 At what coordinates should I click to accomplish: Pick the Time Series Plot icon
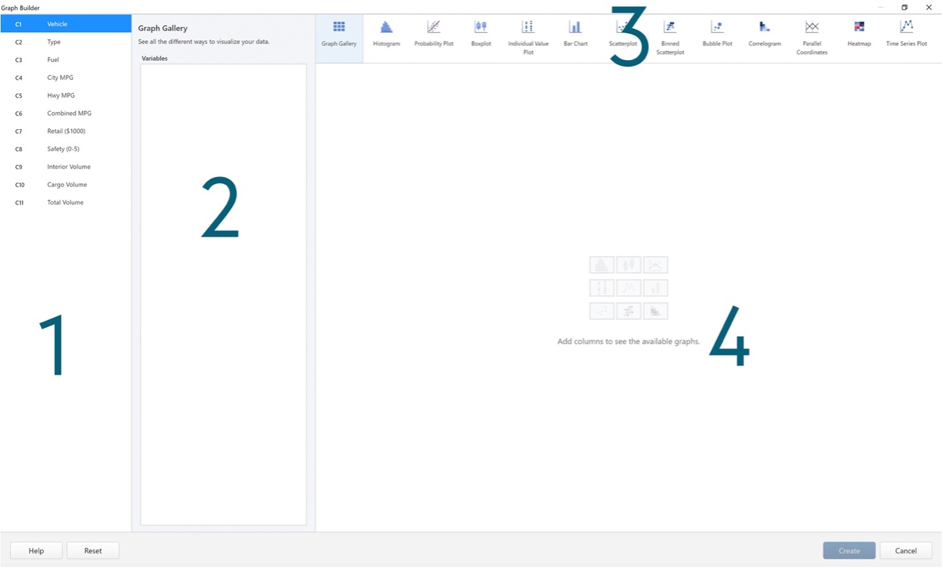click(906, 33)
